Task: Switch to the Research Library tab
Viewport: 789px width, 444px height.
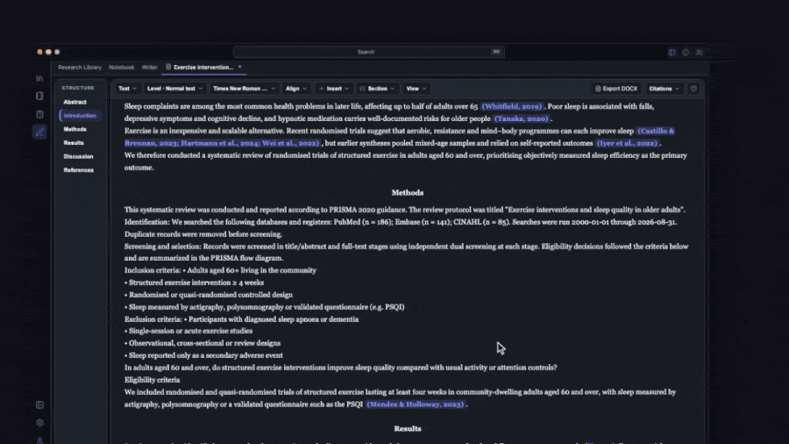Action: (x=80, y=67)
